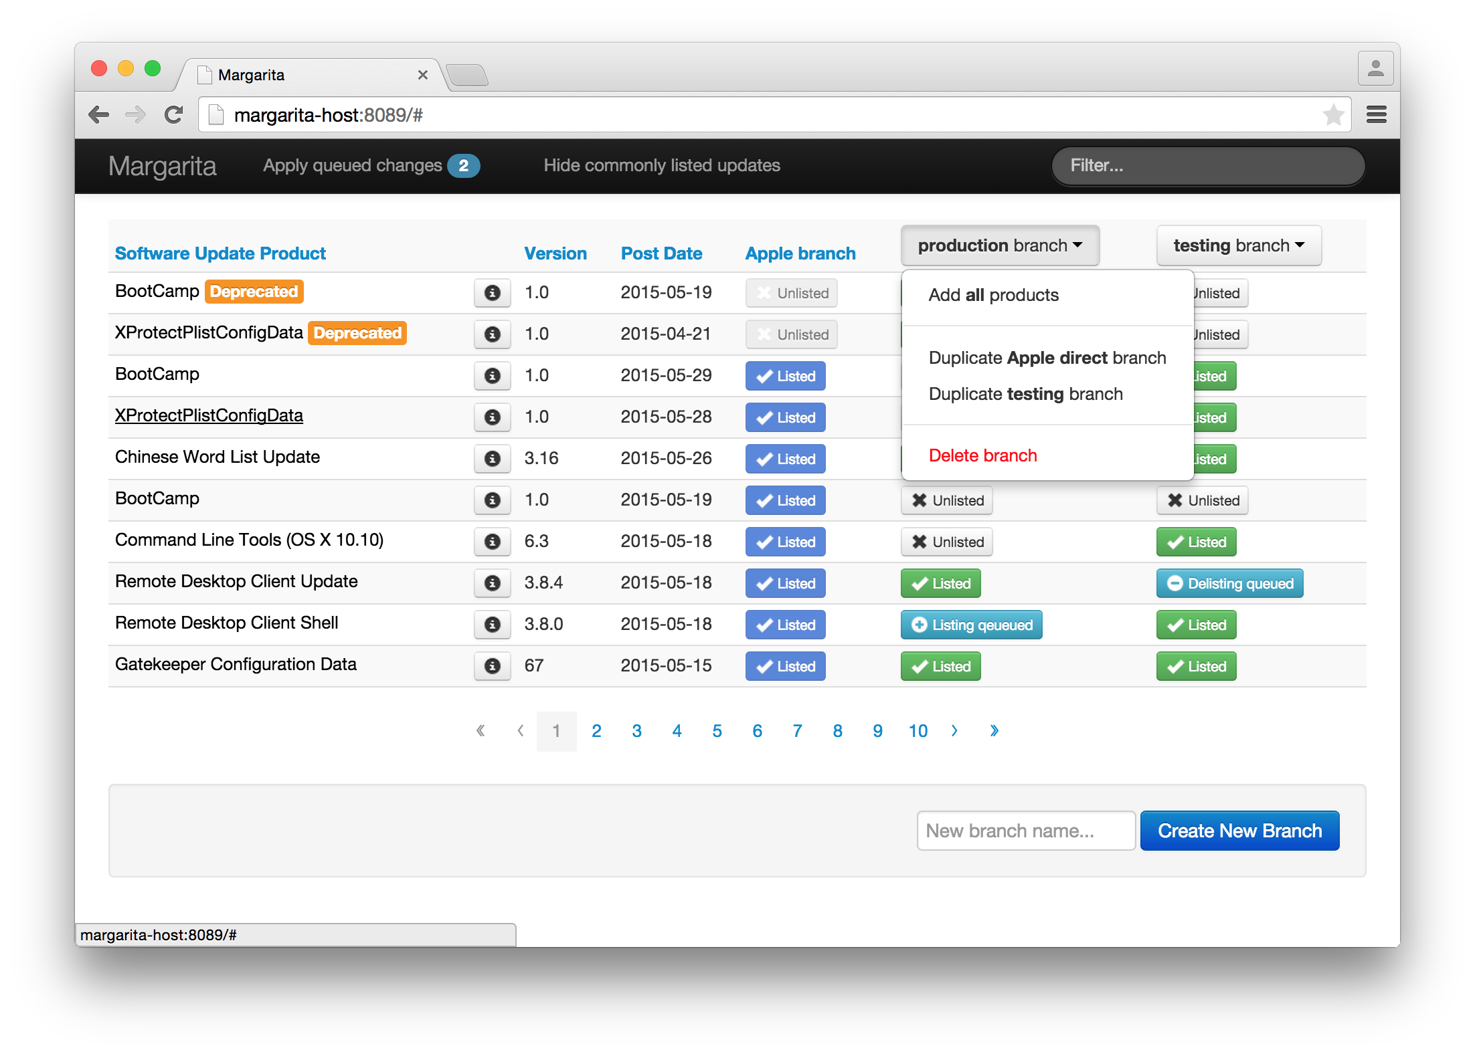The width and height of the screenshot is (1475, 1054).
Task: Toggle Delisting queued for Remote Desktop Client Update
Action: coord(1229,583)
